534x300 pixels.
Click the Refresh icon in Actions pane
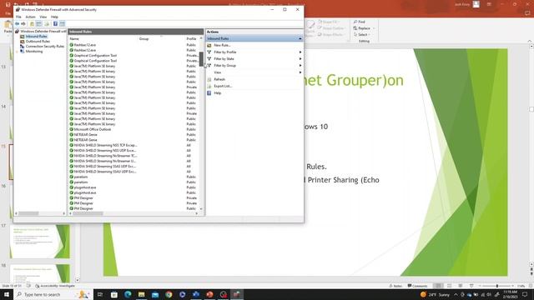(x=209, y=79)
